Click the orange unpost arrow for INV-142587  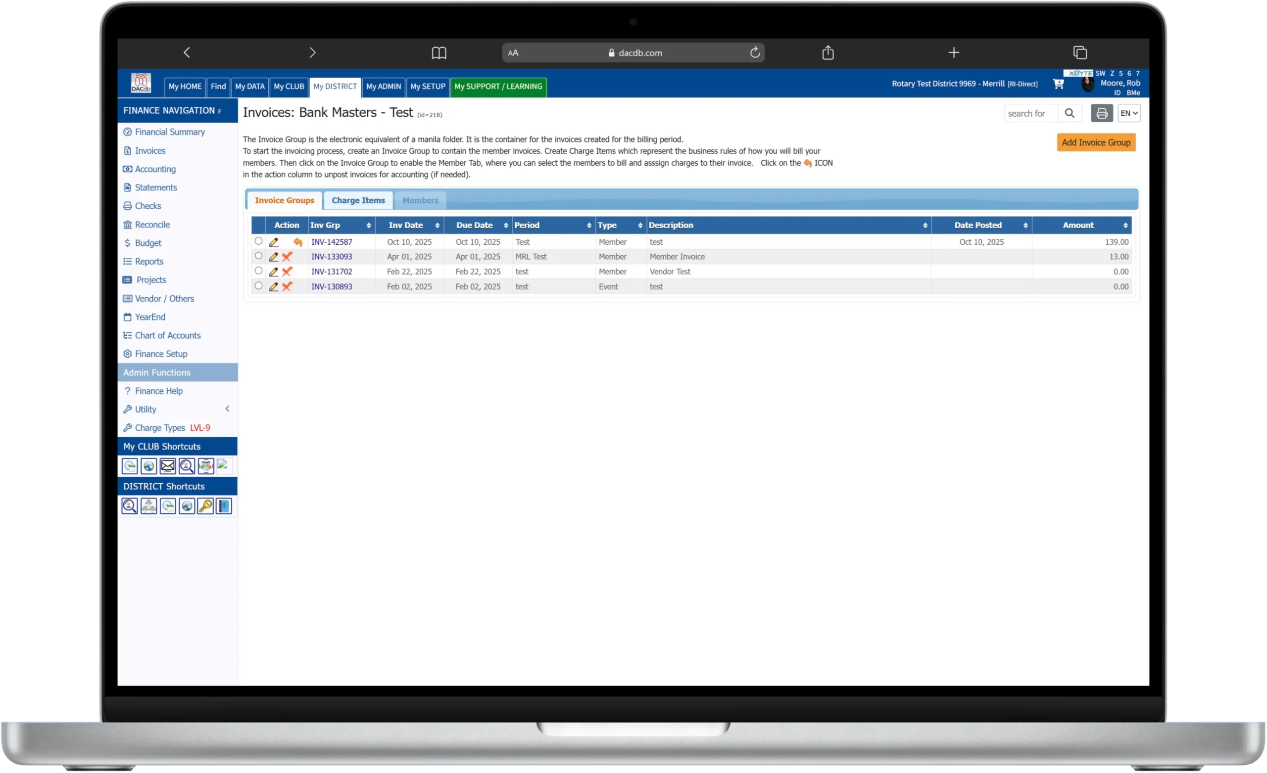pyautogui.click(x=298, y=242)
